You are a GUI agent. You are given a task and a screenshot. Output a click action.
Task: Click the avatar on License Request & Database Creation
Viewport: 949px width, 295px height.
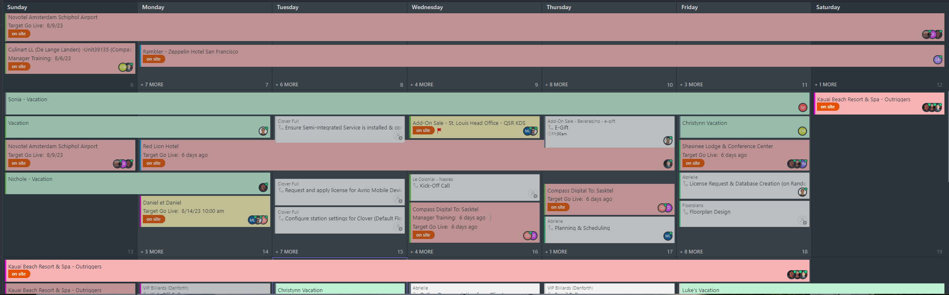pos(802,192)
